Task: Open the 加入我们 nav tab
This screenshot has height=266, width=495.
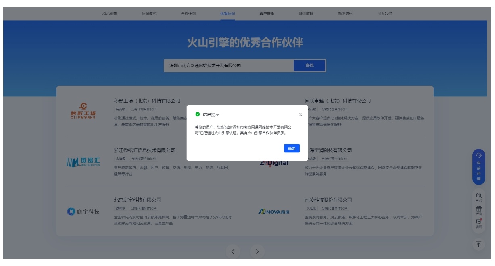Action: 384,14
